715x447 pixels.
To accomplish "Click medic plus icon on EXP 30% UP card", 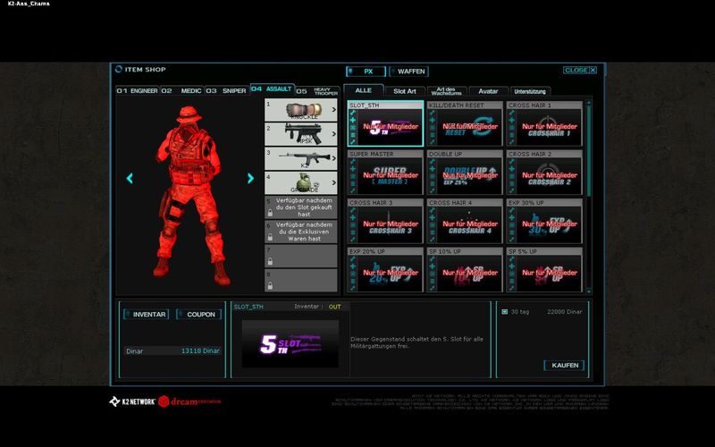I will click(511, 218).
